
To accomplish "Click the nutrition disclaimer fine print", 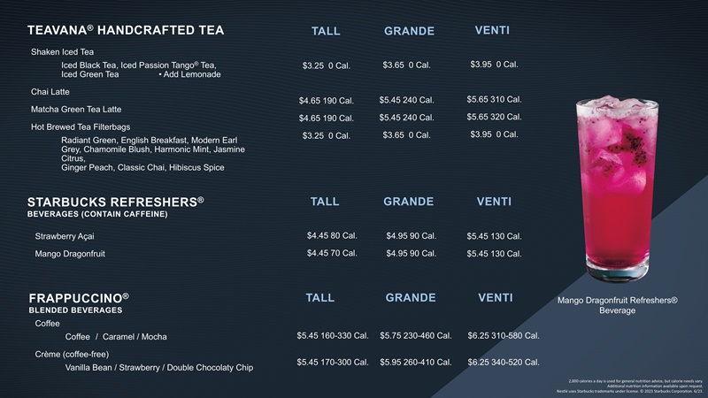I will pyautogui.click(x=635, y=386).
